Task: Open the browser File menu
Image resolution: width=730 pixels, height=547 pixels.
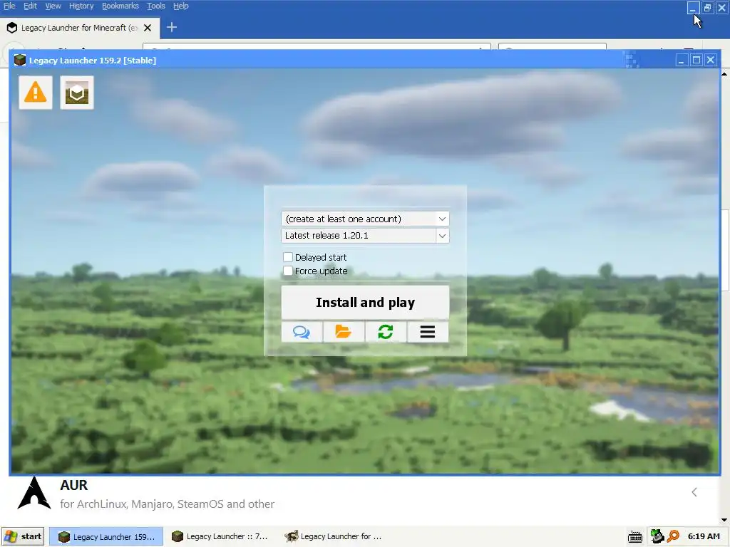Action: (9, 6)
